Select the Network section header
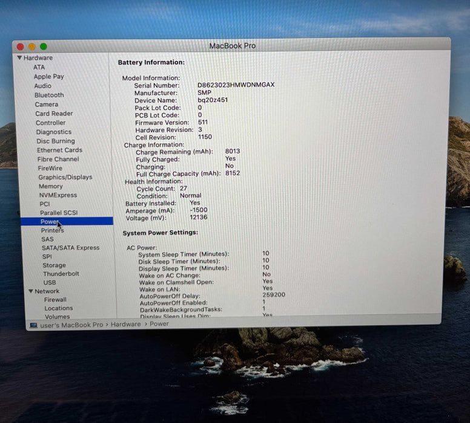Viewport: 470px width, 423px height. [47, 291]
